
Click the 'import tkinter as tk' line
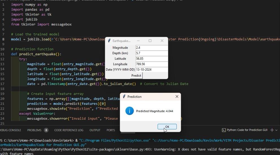click(x=31, y=14)
